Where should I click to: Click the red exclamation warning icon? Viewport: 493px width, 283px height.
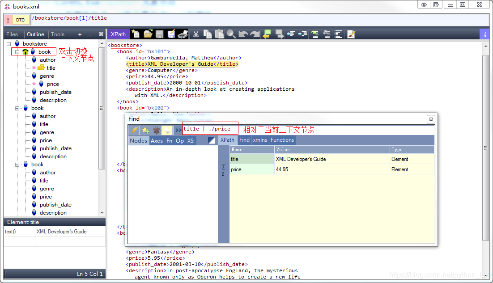[8, 20]
